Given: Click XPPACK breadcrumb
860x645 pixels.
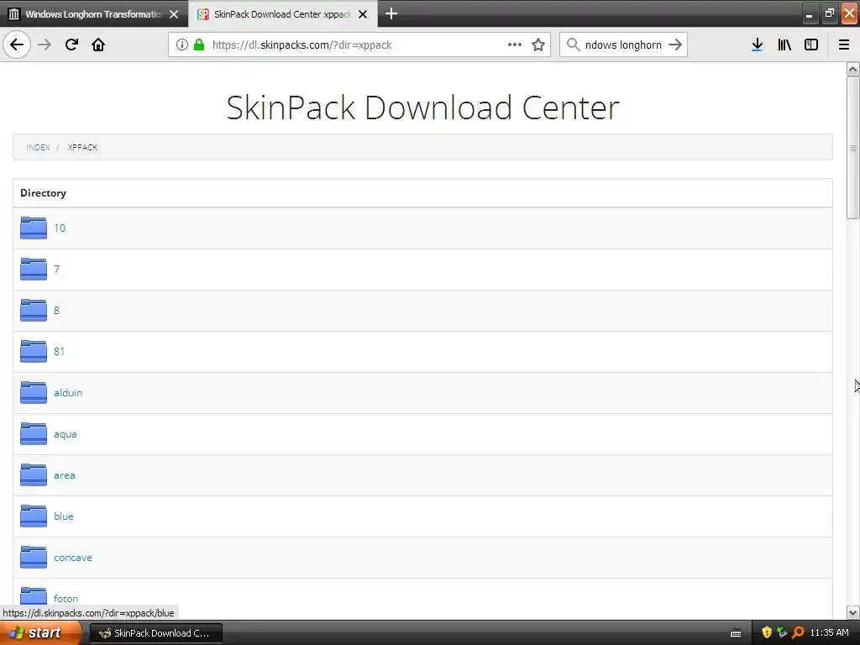Looking at the screenshot, I should tap(82, 148).
